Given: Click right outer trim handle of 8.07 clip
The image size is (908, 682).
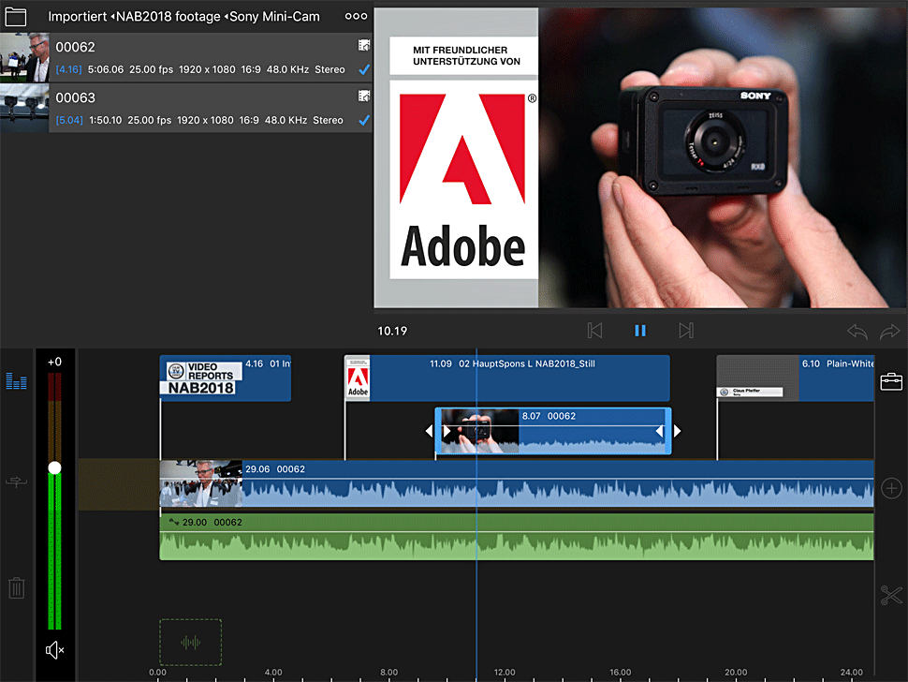Looking at the screenshot, I should click(677, 431).
